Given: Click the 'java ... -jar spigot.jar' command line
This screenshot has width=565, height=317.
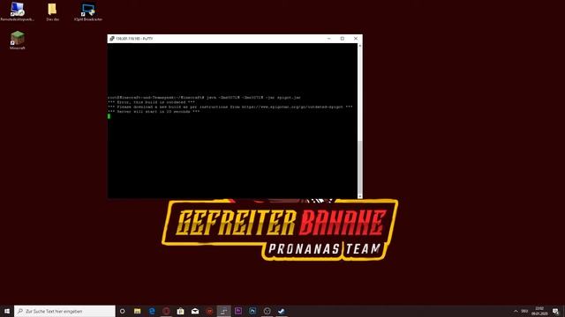Looking at the screenshot, I should point(204,98).
